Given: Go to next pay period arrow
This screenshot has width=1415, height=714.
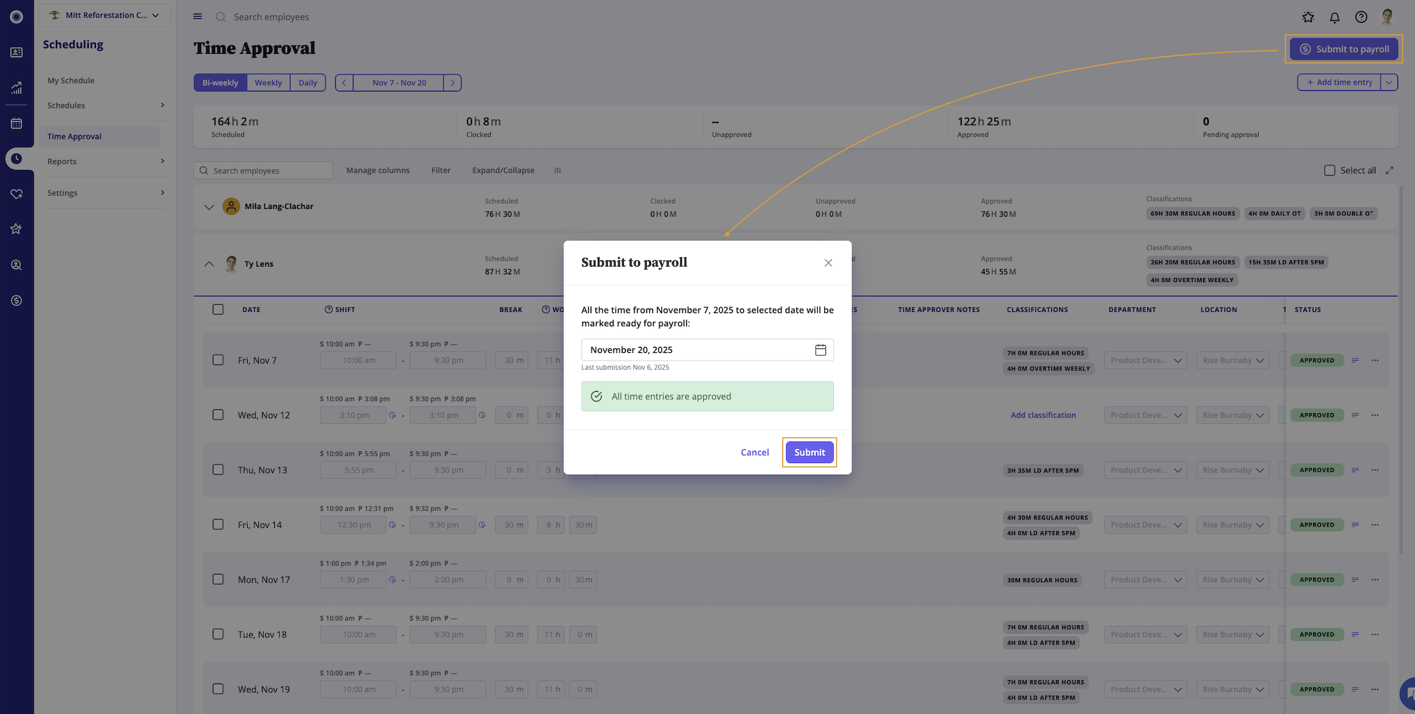Looking at the screenshot, I should tap(453, 83).
